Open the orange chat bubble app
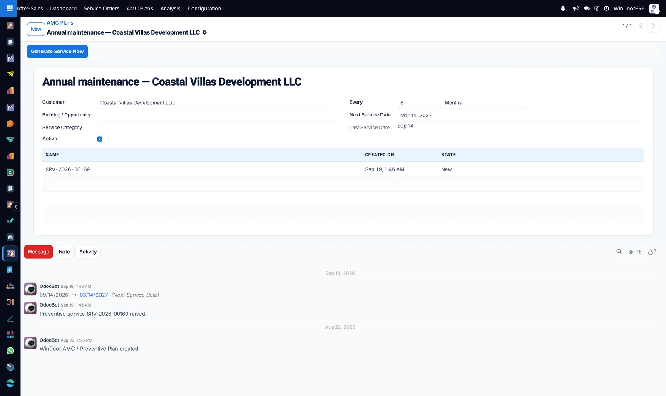666x396 pixels. click(x=10, y=124)
